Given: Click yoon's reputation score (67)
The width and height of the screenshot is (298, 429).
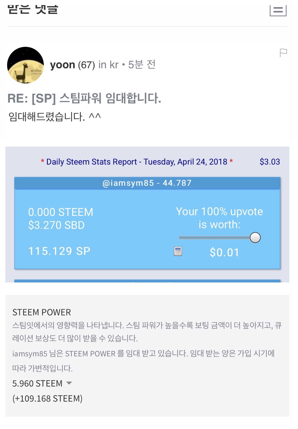Looking at the screenshot, I should point(86,65).
